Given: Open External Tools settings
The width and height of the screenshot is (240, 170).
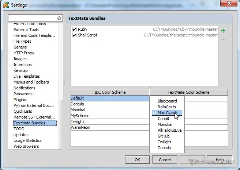Looking at the screenshot, I should coord(26,30).
